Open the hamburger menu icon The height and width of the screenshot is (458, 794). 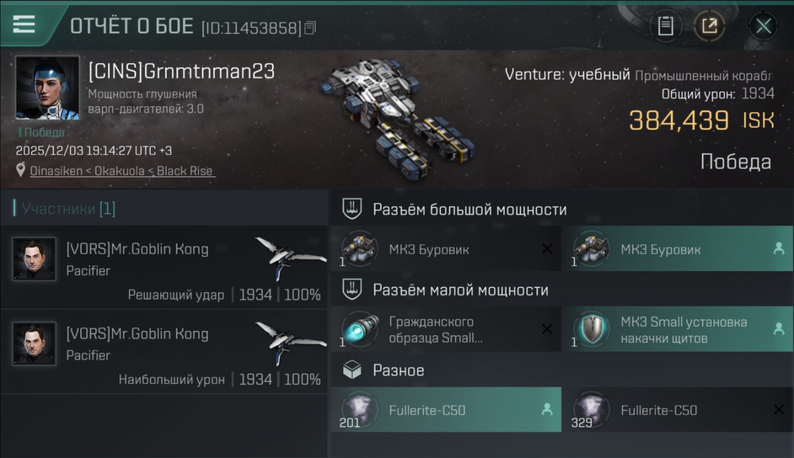point(23,24)
